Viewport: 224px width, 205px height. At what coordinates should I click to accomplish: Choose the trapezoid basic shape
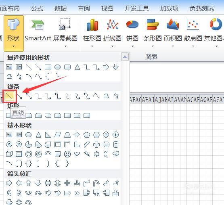(67, 135)
